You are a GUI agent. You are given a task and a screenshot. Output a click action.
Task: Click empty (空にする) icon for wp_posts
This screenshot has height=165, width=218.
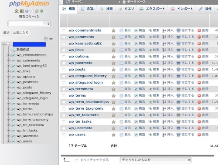[x=178, y=70]
